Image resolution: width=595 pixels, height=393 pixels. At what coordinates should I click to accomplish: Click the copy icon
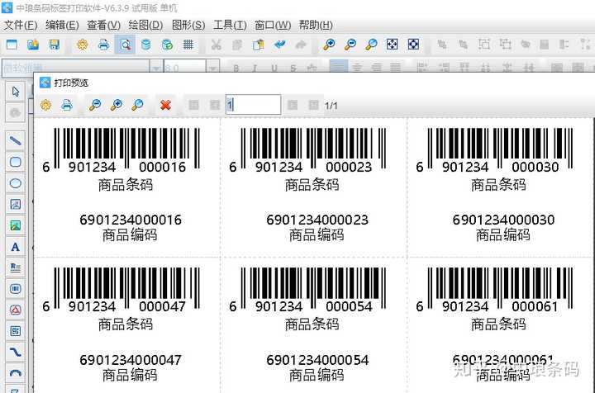pyautogui.click(x=237, y=45)
